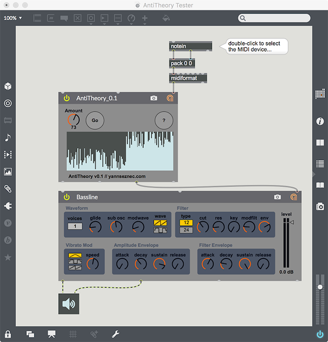Select filter type 12
The width and height of the screenshot is (328, 342).
coord(186,223)
